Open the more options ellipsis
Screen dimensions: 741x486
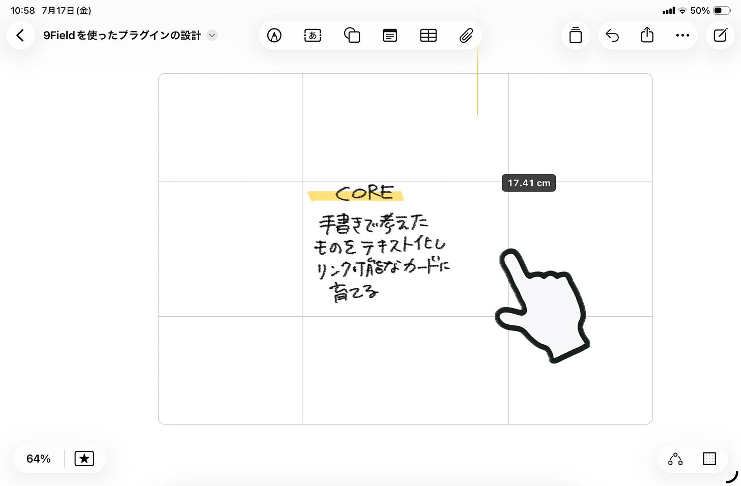[682, 36]
